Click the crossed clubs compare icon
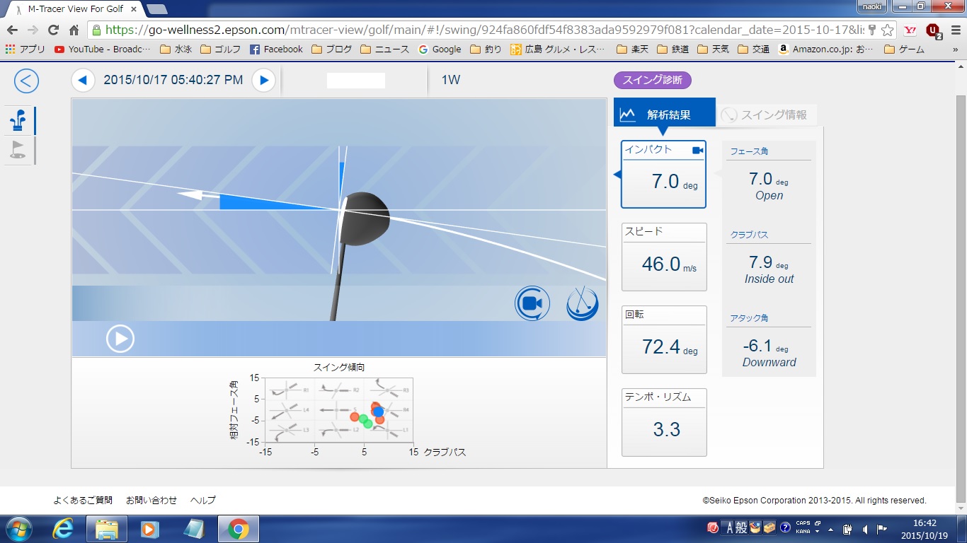 tap(582, 303)
